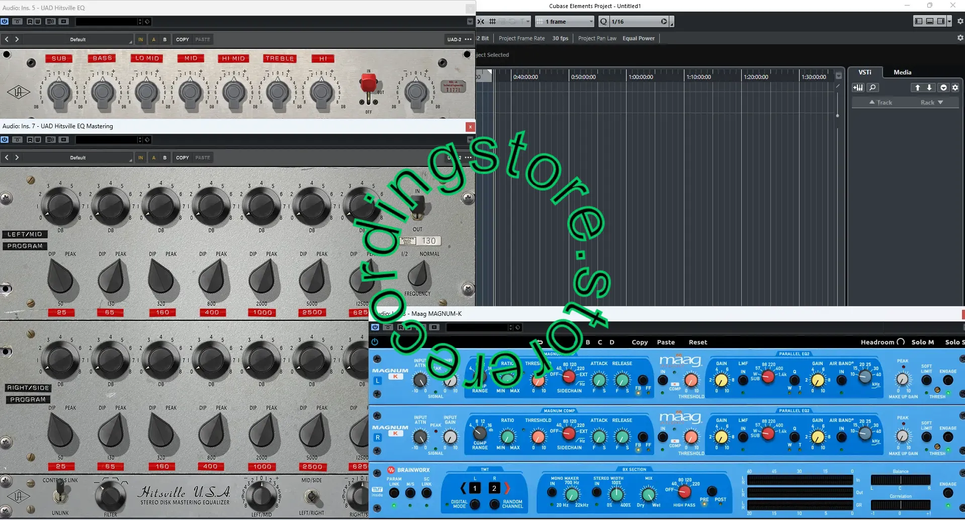Open the 1 frame grid type dropdown
This screenshot has height=520, width=965.
[565, 22]
